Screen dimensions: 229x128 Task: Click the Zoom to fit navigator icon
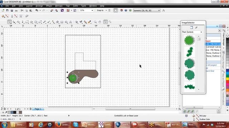180,109
